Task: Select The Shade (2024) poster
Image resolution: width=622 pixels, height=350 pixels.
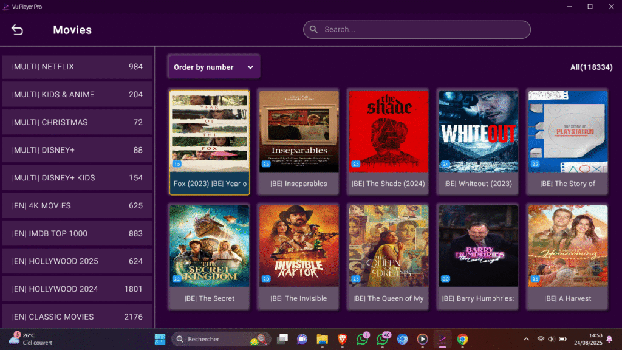Action: [389, 131]
